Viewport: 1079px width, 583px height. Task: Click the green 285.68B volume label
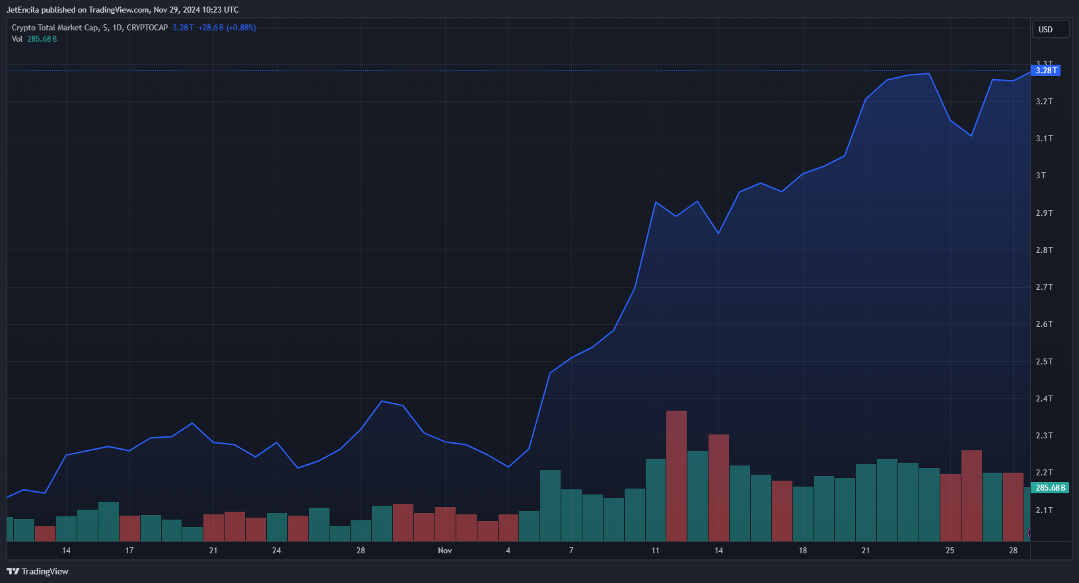1050,488
